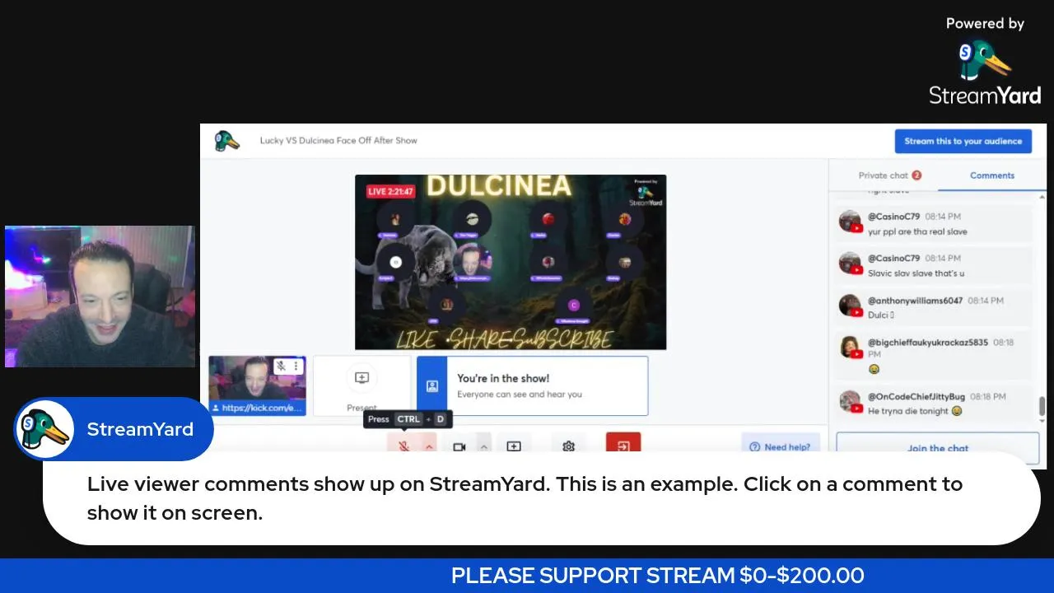Screen dimensions: 1054x593
Task: Expand the camera options chevron
Action: point(484,446)
